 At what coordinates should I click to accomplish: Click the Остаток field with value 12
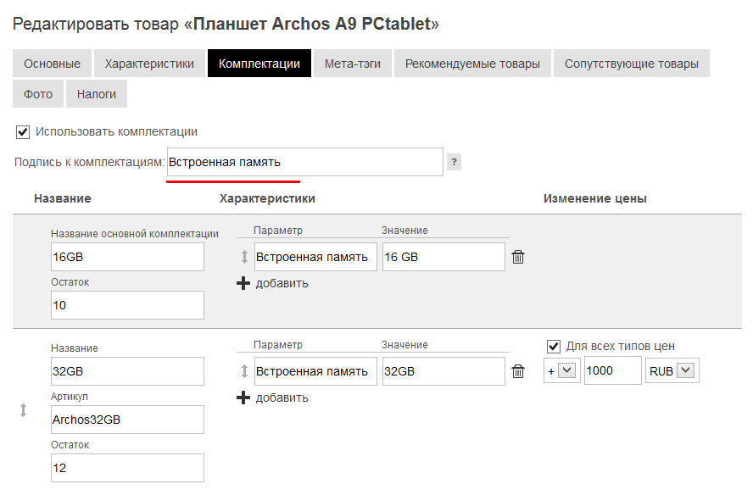(x=127, y=468)
